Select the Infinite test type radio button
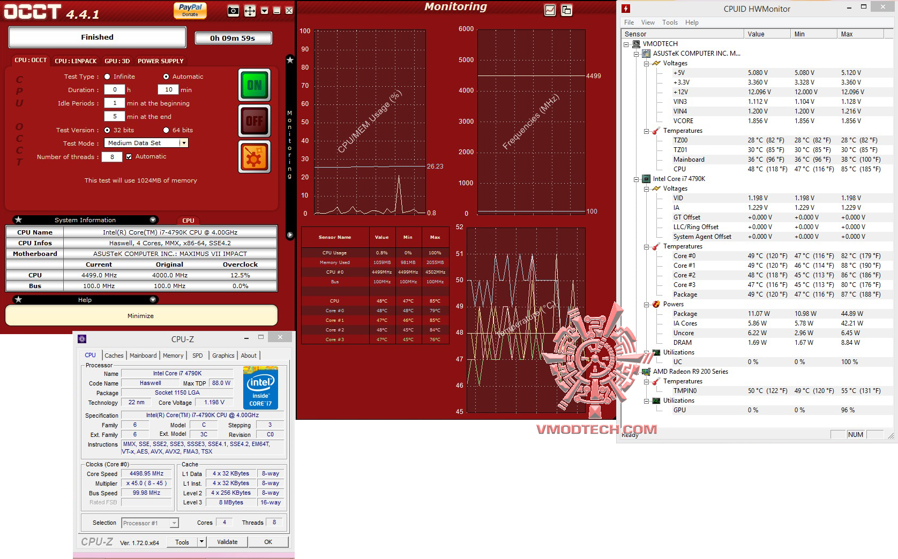Screen dimensions: 898x559 click(x=107, y=77)
